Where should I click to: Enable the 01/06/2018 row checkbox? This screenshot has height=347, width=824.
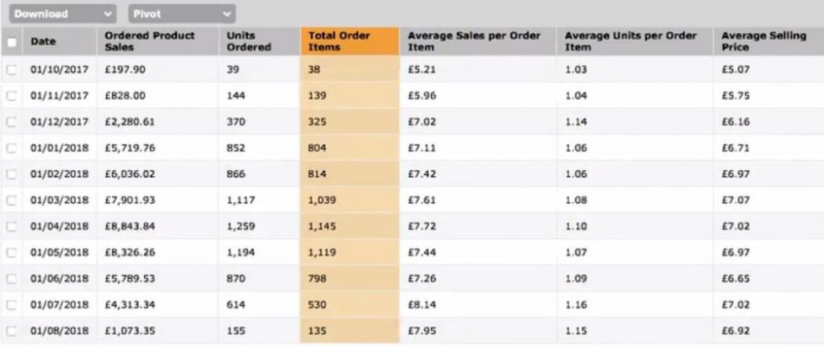tap(11, 279)
